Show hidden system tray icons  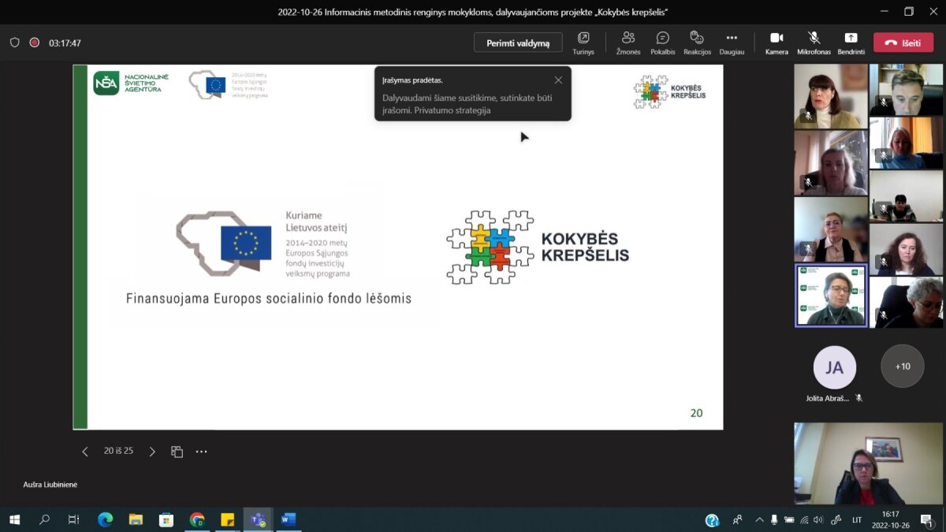tap(759, 520)
